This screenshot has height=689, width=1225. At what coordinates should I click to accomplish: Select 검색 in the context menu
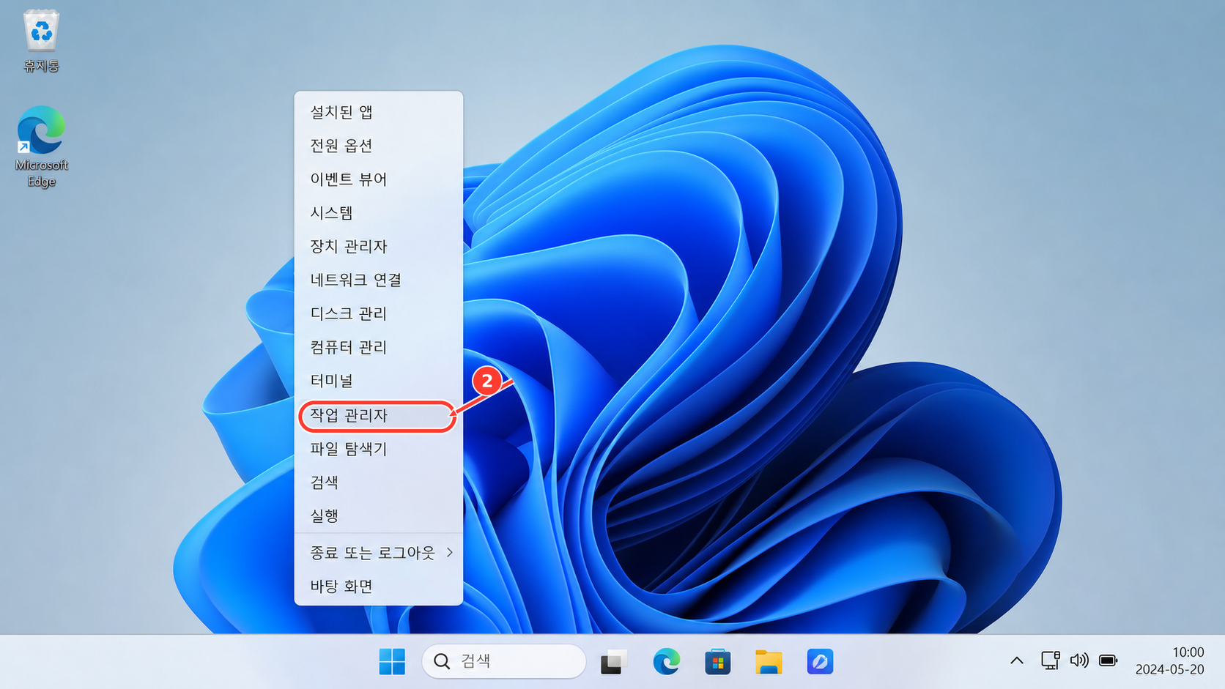tap(378, 483)
